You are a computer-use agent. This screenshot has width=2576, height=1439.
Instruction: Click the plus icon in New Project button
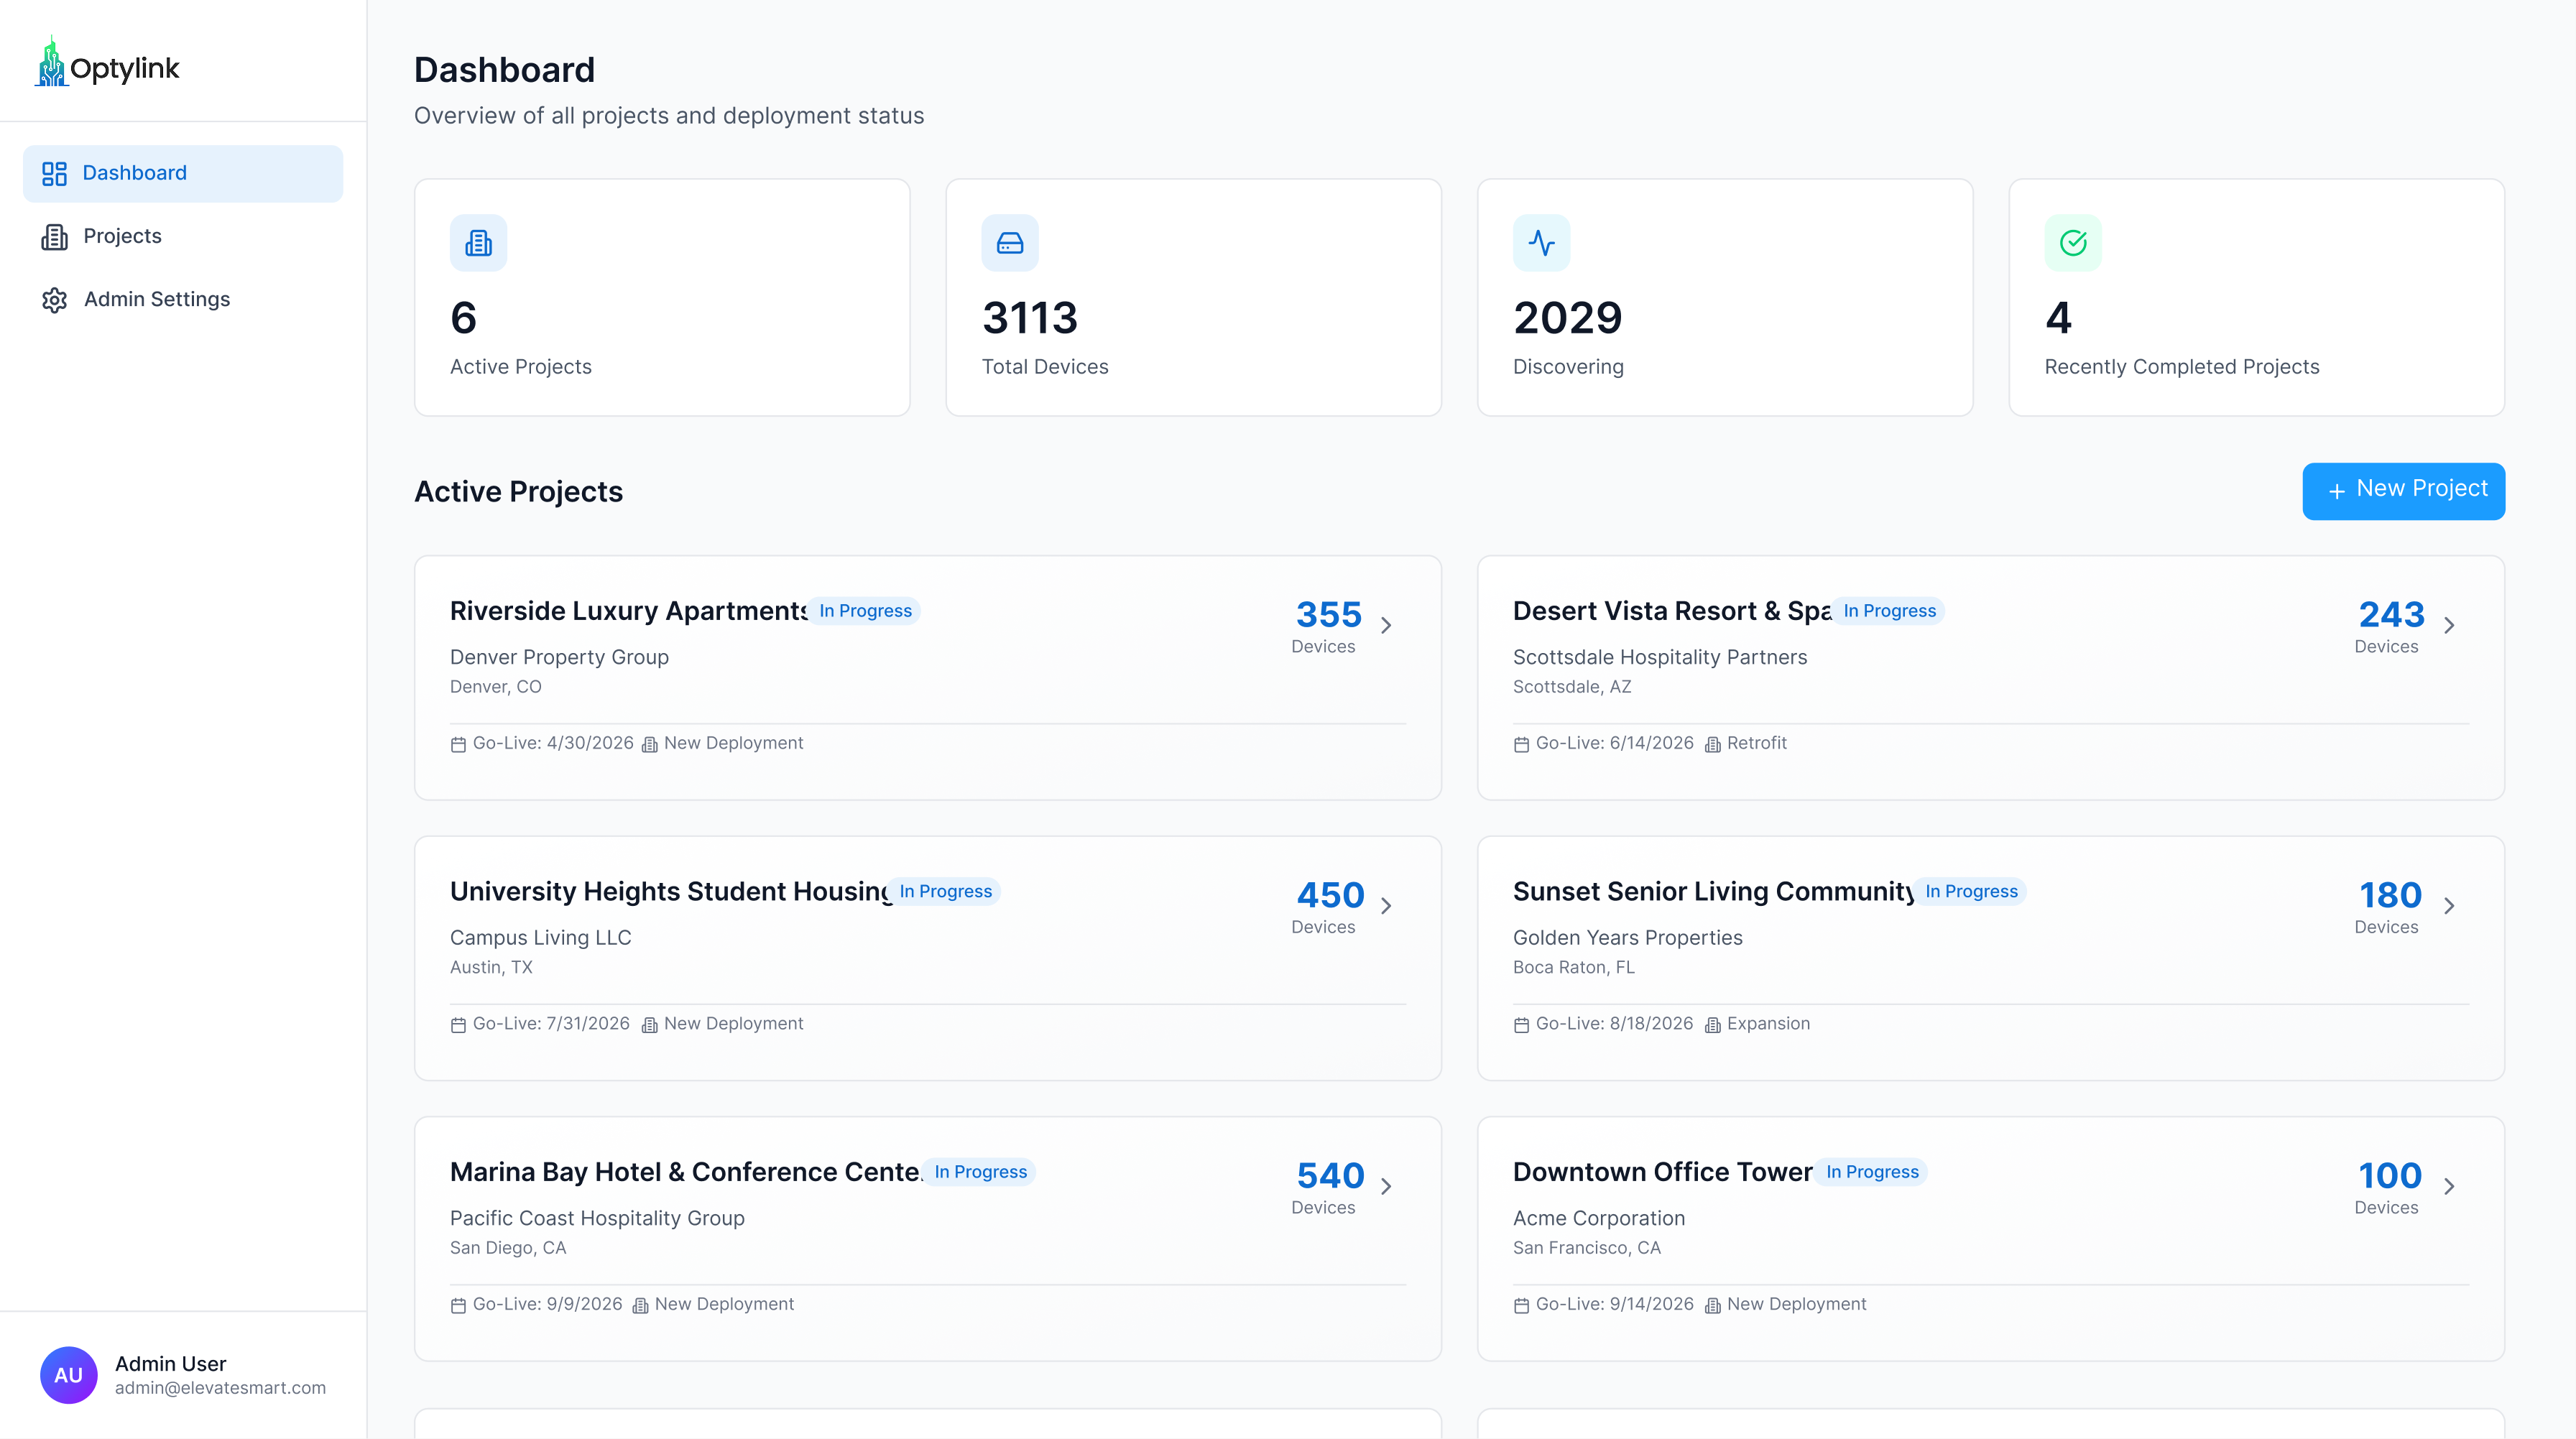click(x=2337, y=491)
